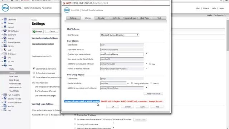Switch to the Test tab
Viewport: 229px width, 129px height.
(x=159, y=18)
